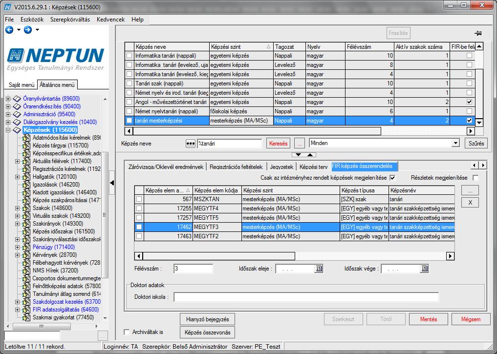
Task: Open the Óranyilvántartás (89600) node icon
Action: coord(17,99)
